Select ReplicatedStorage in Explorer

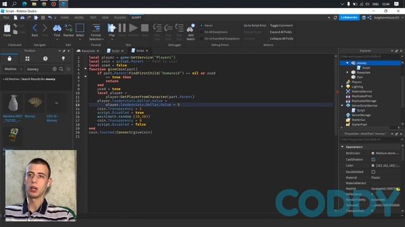364,101
